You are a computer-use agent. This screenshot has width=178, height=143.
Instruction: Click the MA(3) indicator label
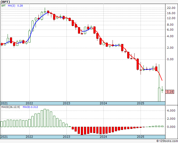[x=12, y=6]
